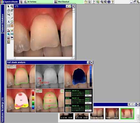Select the Today 13:16 thumbnail
The height and width of the screenshot is (123, 140).
tap(112, 114)
